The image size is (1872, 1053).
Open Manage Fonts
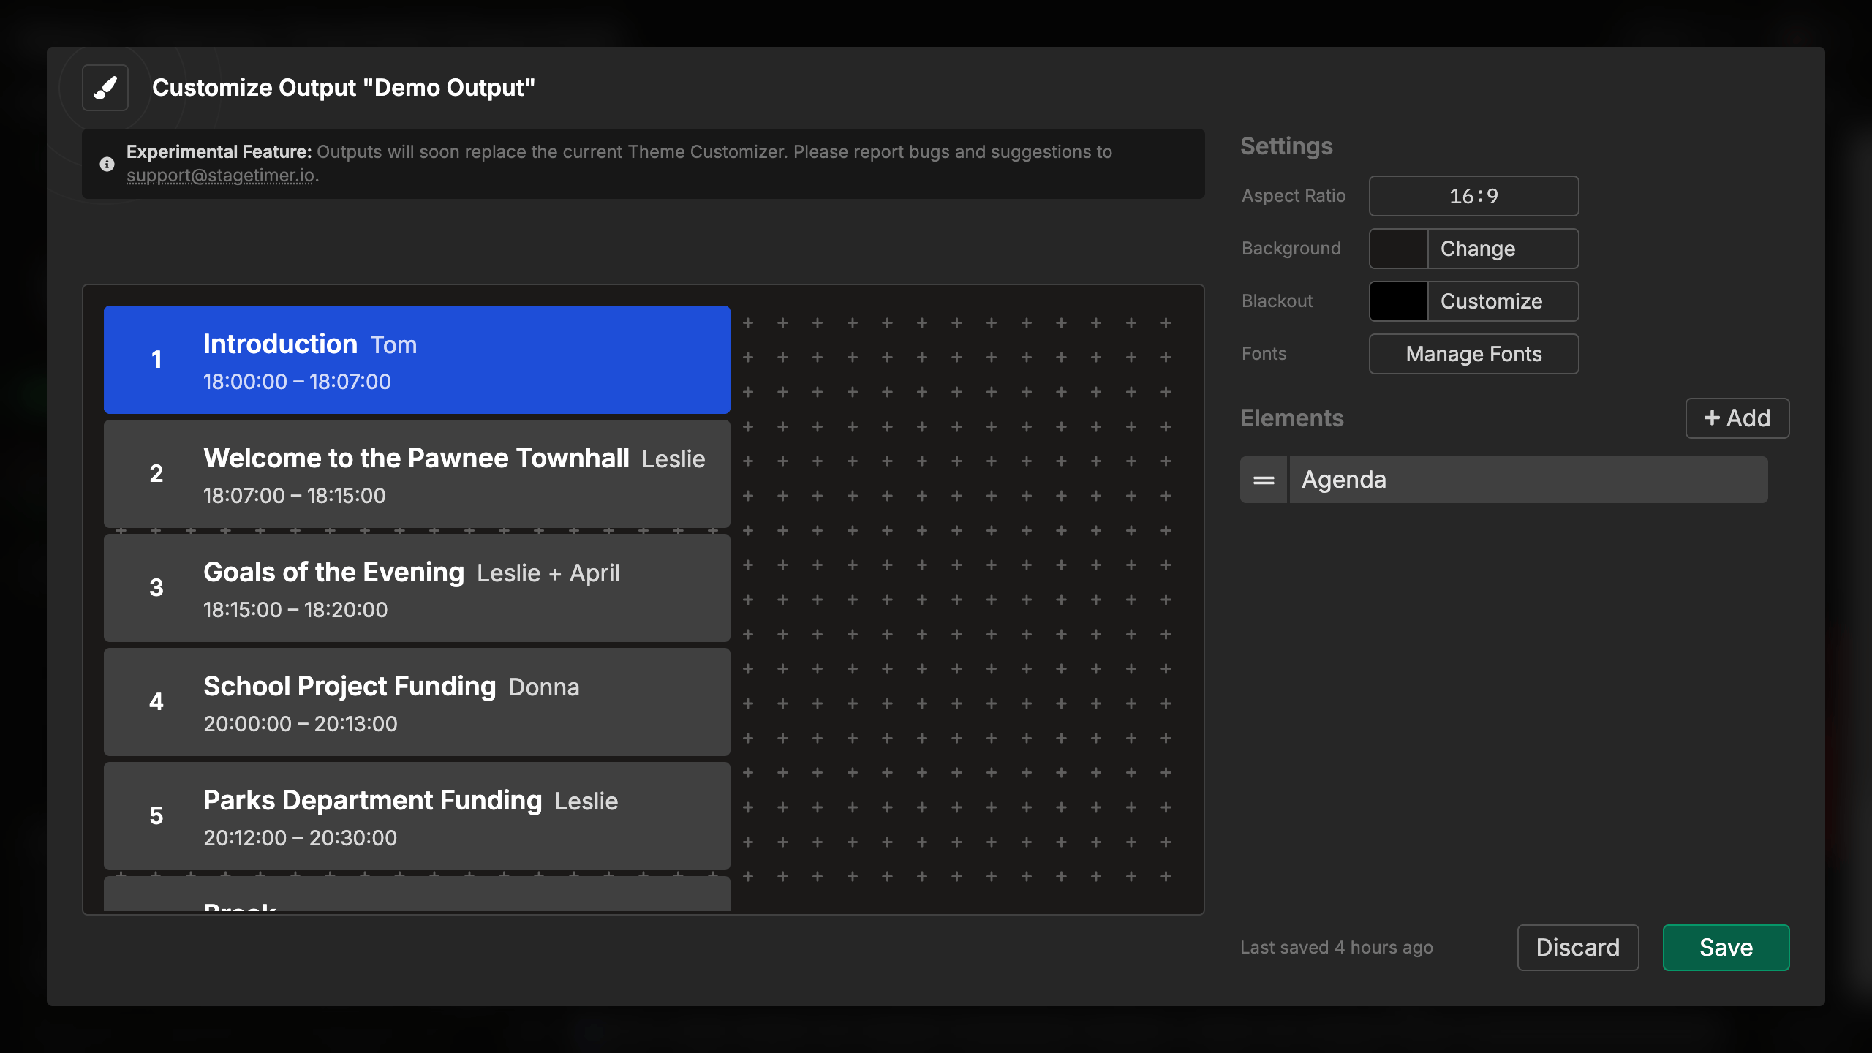click(1473, 354)
